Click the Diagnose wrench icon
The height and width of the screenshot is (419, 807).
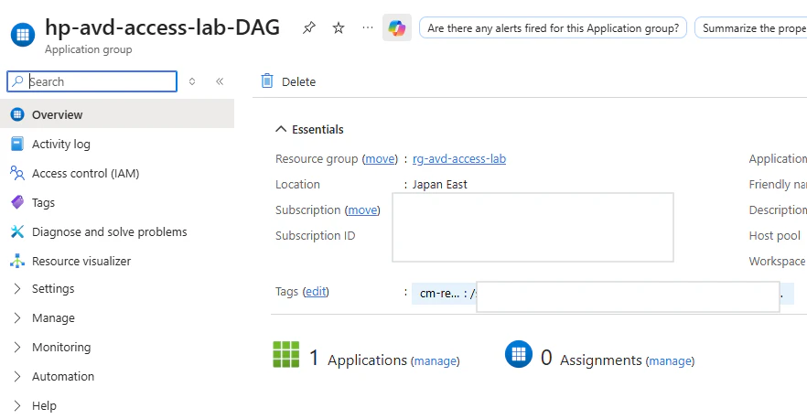click(17, 231)
